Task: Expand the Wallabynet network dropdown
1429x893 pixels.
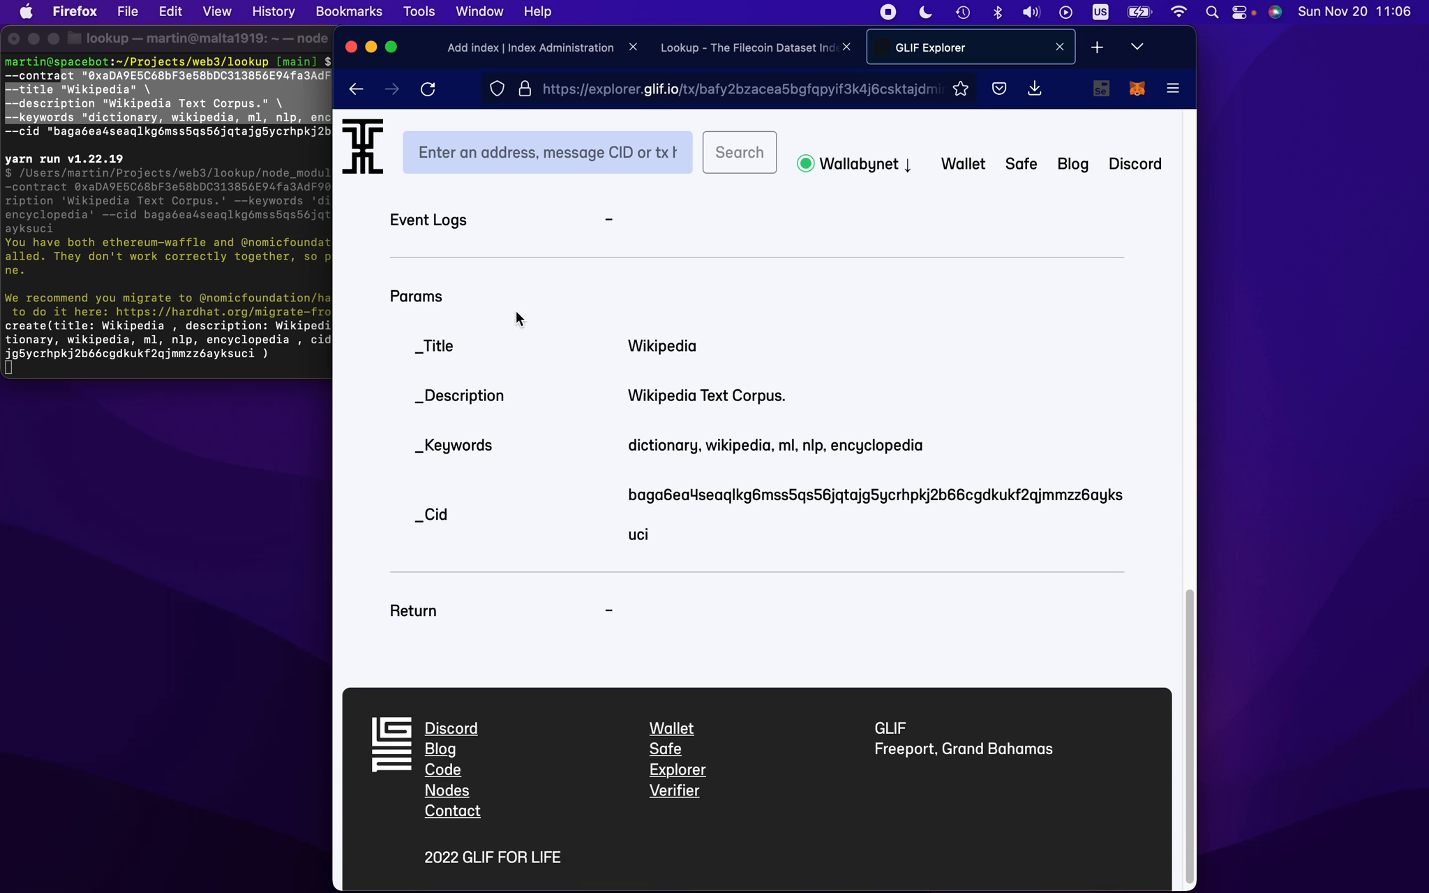Action: click(x=855, y=164)
